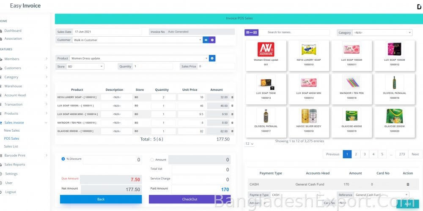
Task: Delete the MATADOR I TEN PEN row
Action: 232,123
